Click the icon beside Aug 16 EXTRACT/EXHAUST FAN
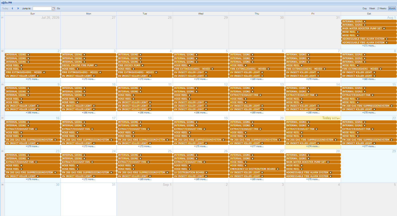This screenshot has height=216, width=397. coord(36,129)
